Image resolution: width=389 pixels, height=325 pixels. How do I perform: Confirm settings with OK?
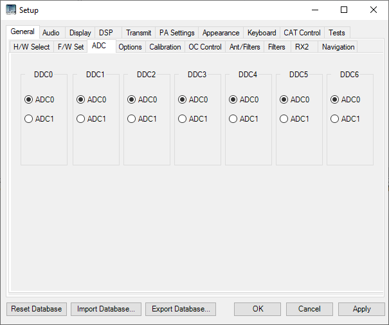258,309
